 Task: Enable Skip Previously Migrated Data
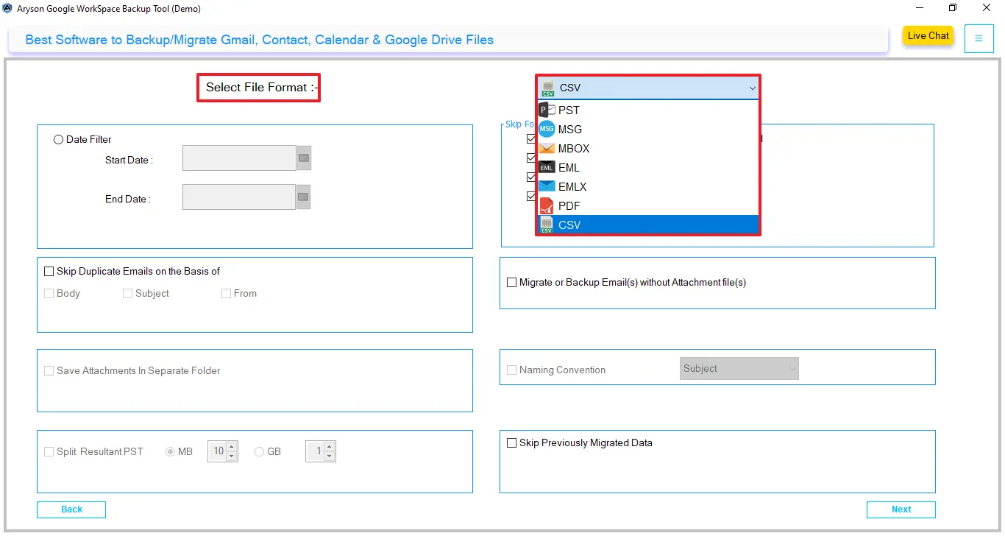(511, 442)
